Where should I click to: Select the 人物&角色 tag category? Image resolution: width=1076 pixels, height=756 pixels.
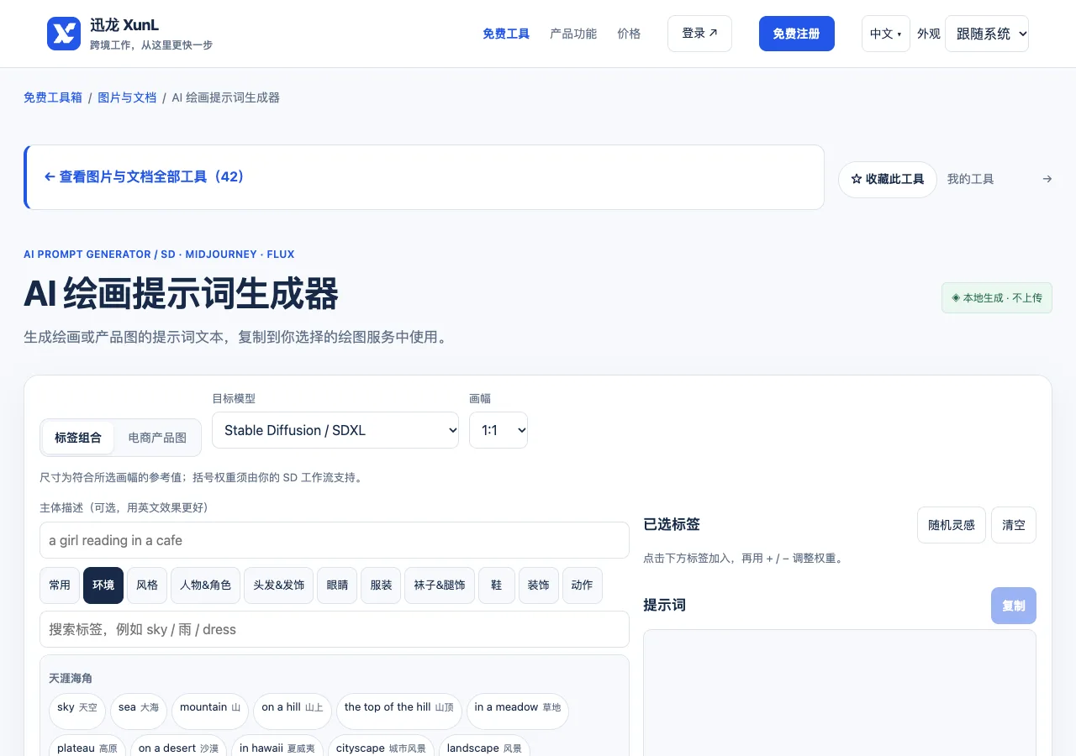pos(206,585)
